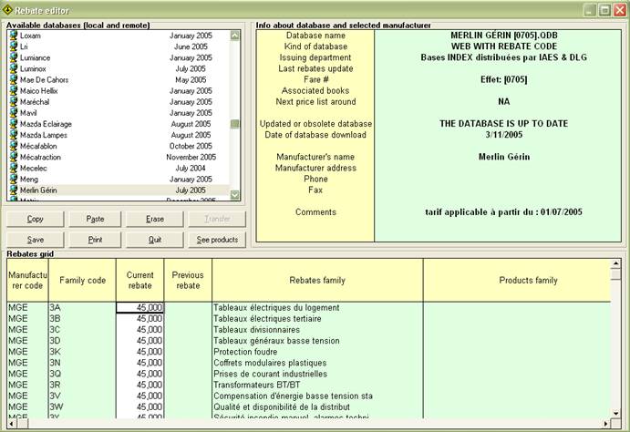Screen dimensions: 630x432
Task: Click the Manufacturer code column header
Action: [x=27, y=280]
